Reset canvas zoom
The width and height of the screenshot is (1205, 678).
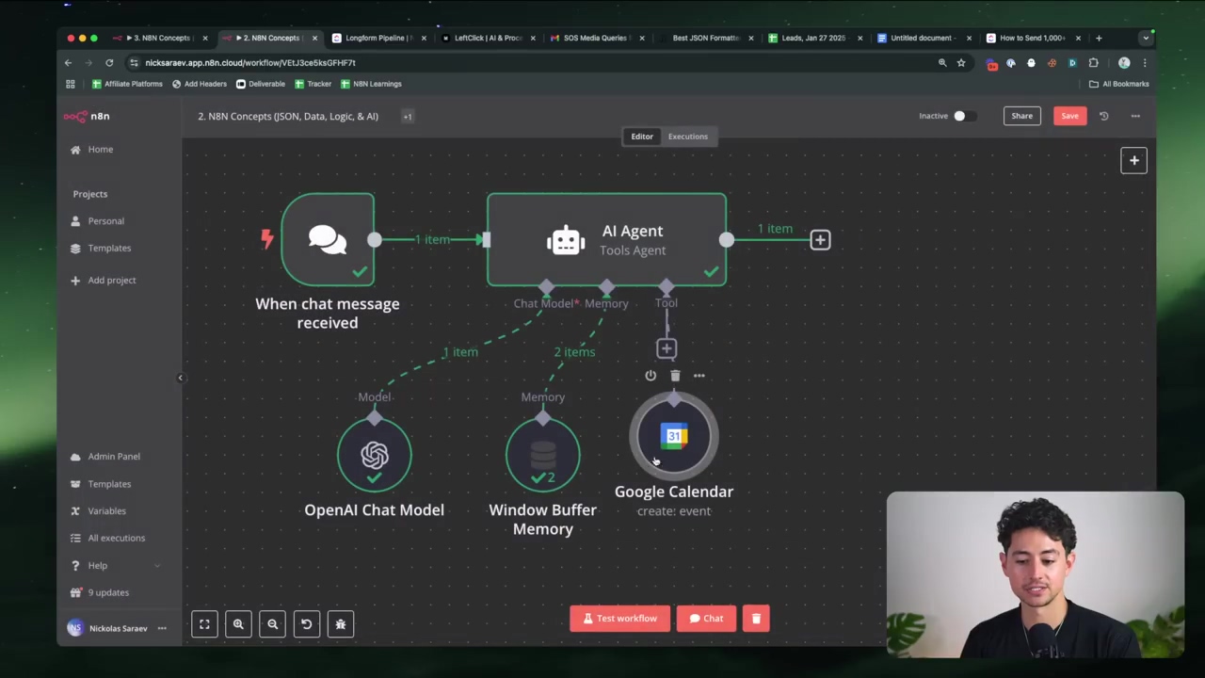(306, 623)
